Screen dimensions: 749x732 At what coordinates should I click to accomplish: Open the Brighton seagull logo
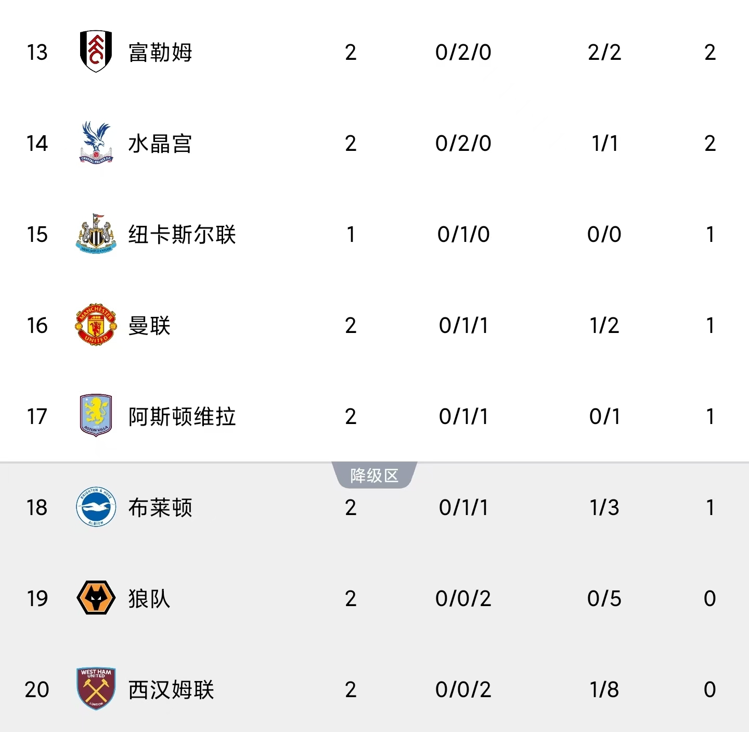96,507
